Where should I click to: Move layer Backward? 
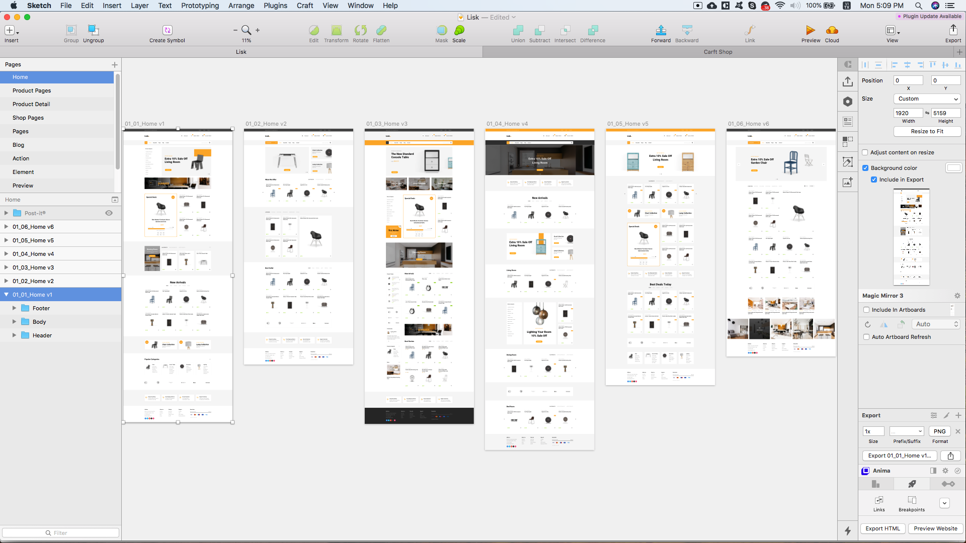[x=687, y=33]
